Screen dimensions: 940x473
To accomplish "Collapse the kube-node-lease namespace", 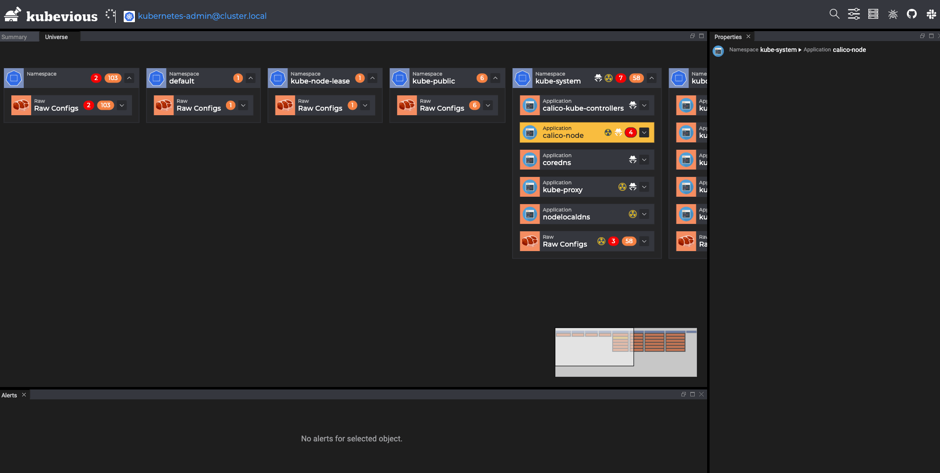I will pyautogui.click(x=373, y=78).
